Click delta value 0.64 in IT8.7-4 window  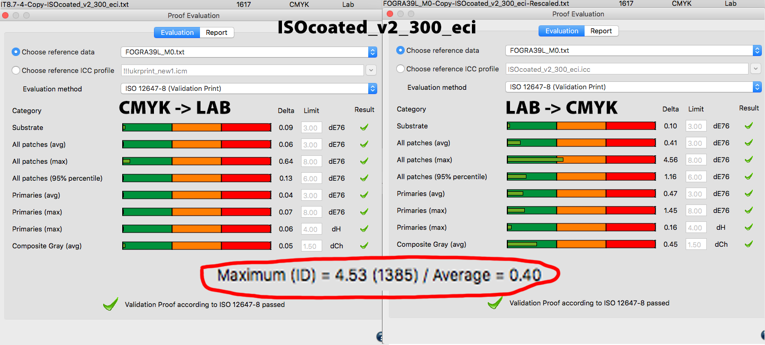286,161
